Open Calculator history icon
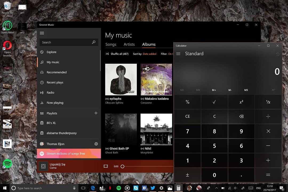288x192 pixels. coord(278,54)
